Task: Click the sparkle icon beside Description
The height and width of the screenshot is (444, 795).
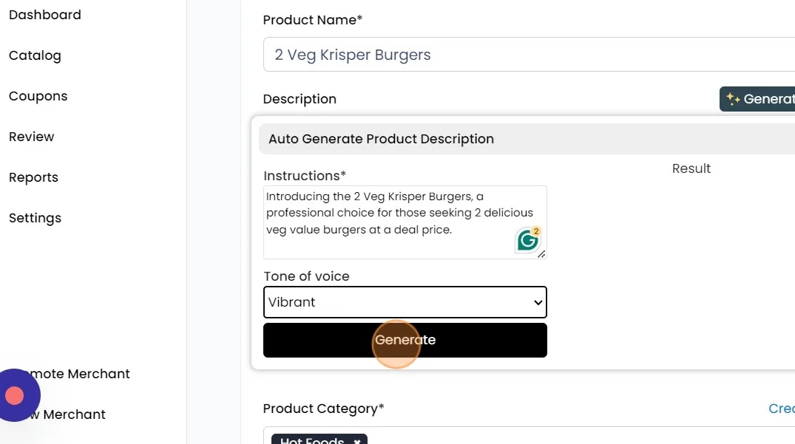Action: [733, 99]
